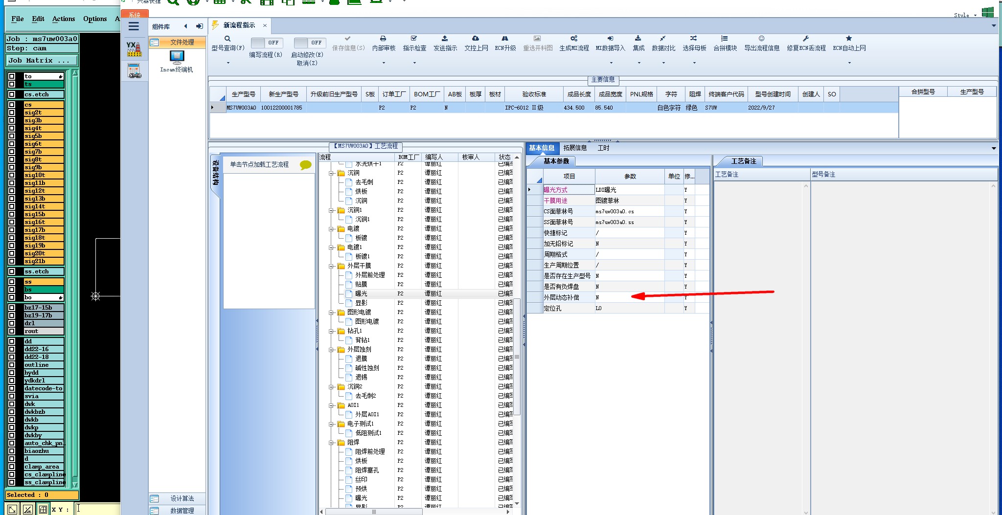Open dropdown arrow under ECN自动上网
Viewport: 1002px width, 515px height.
(849, 63)
